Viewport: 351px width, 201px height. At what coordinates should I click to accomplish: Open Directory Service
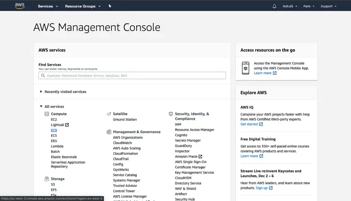(188, 183)
